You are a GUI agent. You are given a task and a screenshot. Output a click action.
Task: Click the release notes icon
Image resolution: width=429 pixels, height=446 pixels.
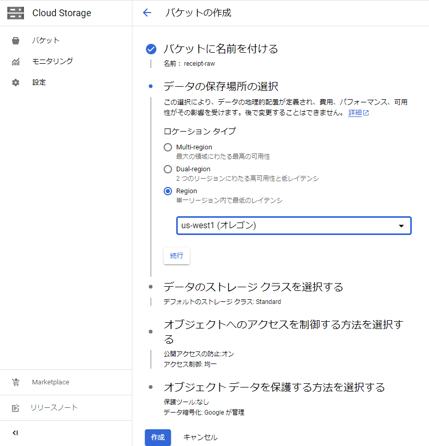16,408
